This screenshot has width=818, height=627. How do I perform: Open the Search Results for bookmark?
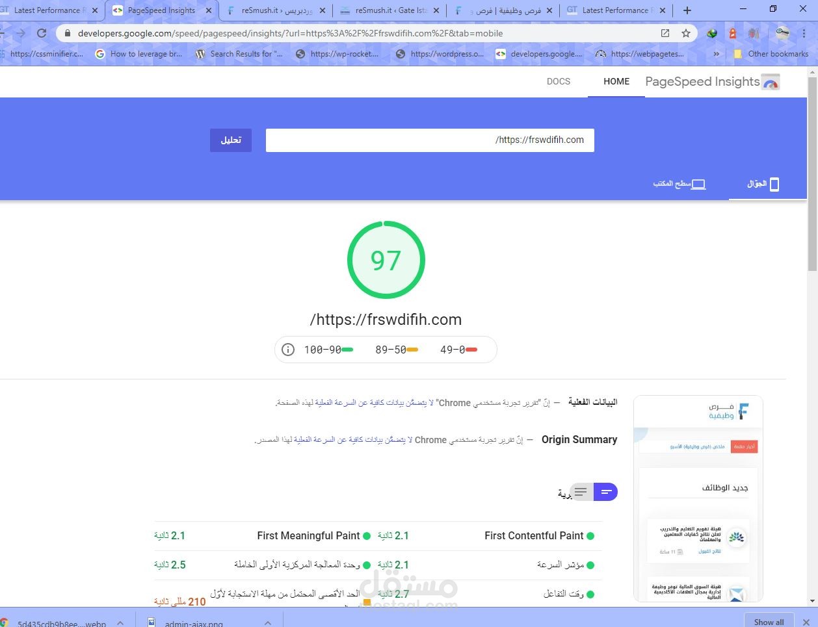(239, 54)
